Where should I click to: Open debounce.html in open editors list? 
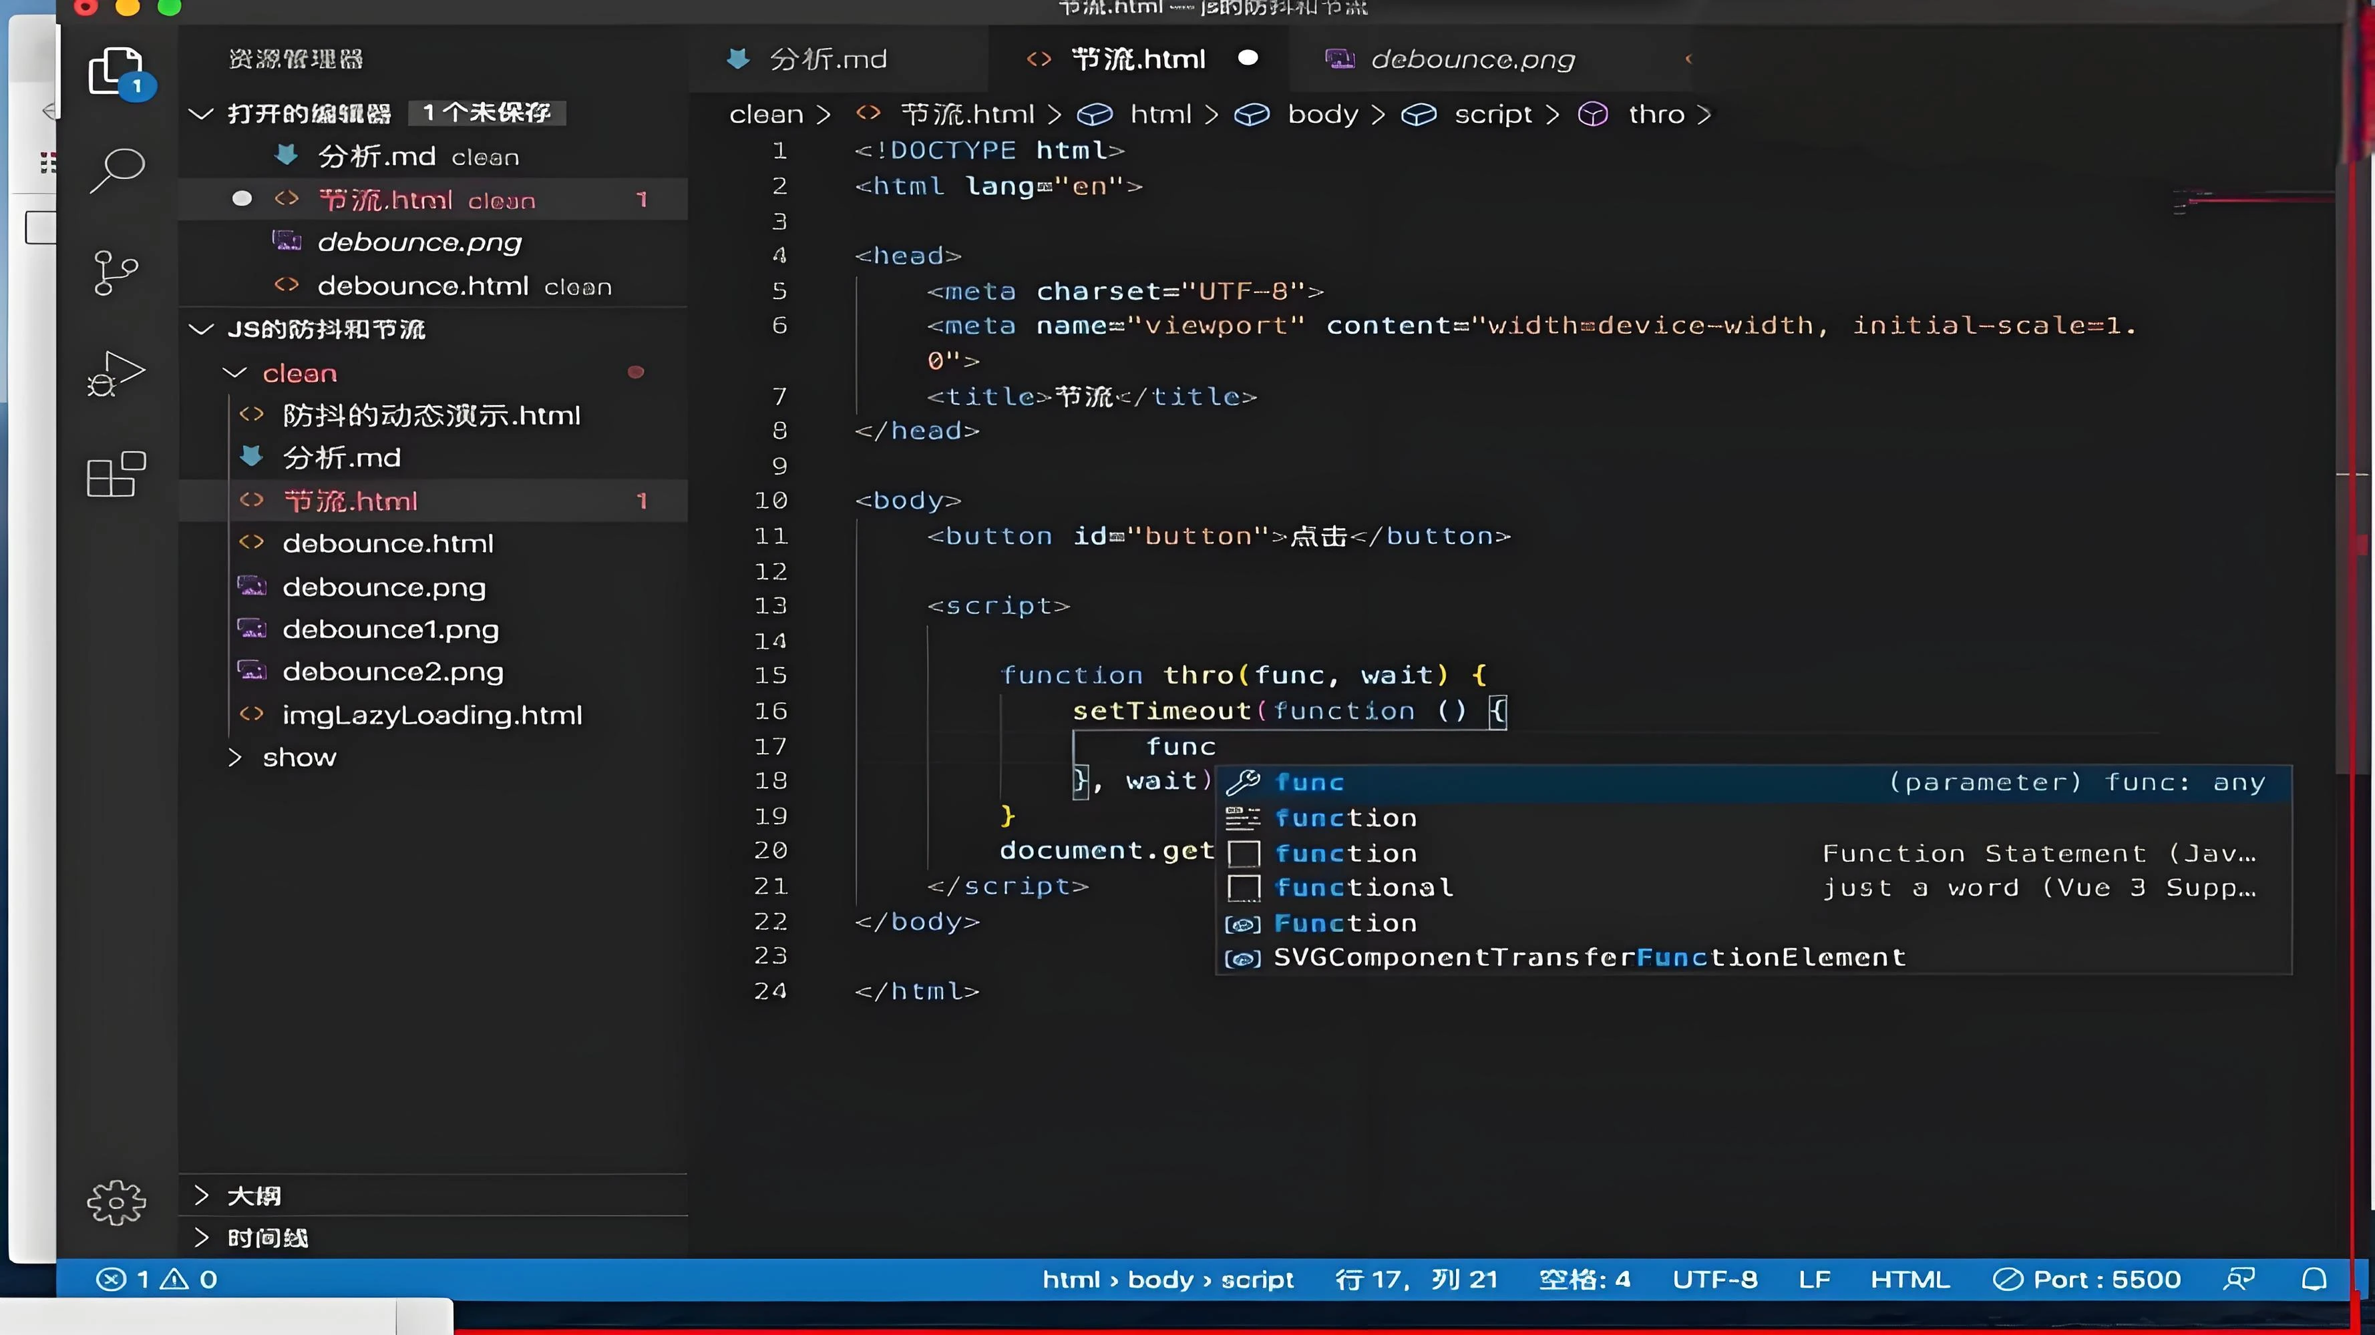pyautogui.click(x=433, y=286)
